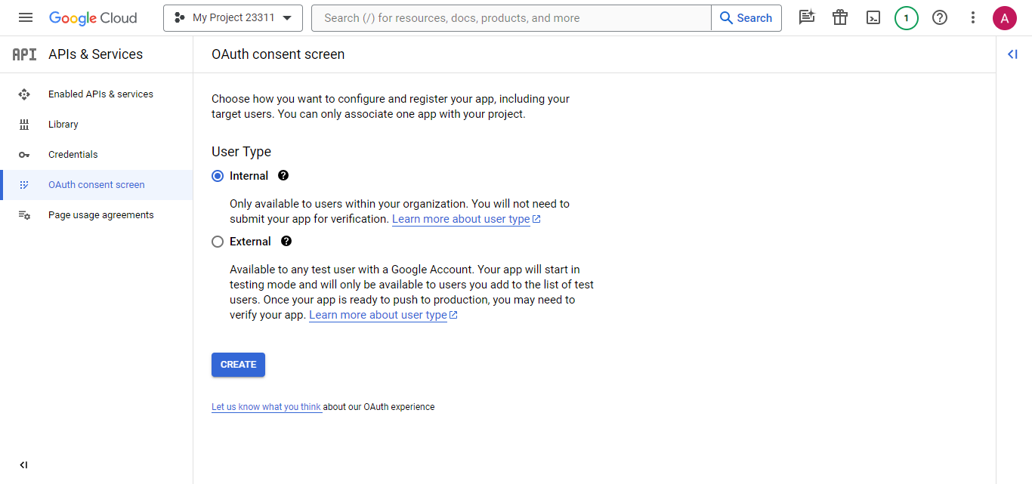The height and width of the screenshot is (484, 1032).
Task: Send feedback using the chat icon
Action: pos(807,17)
